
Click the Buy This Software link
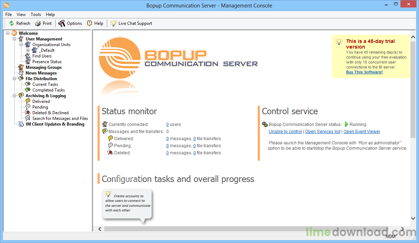364,72
